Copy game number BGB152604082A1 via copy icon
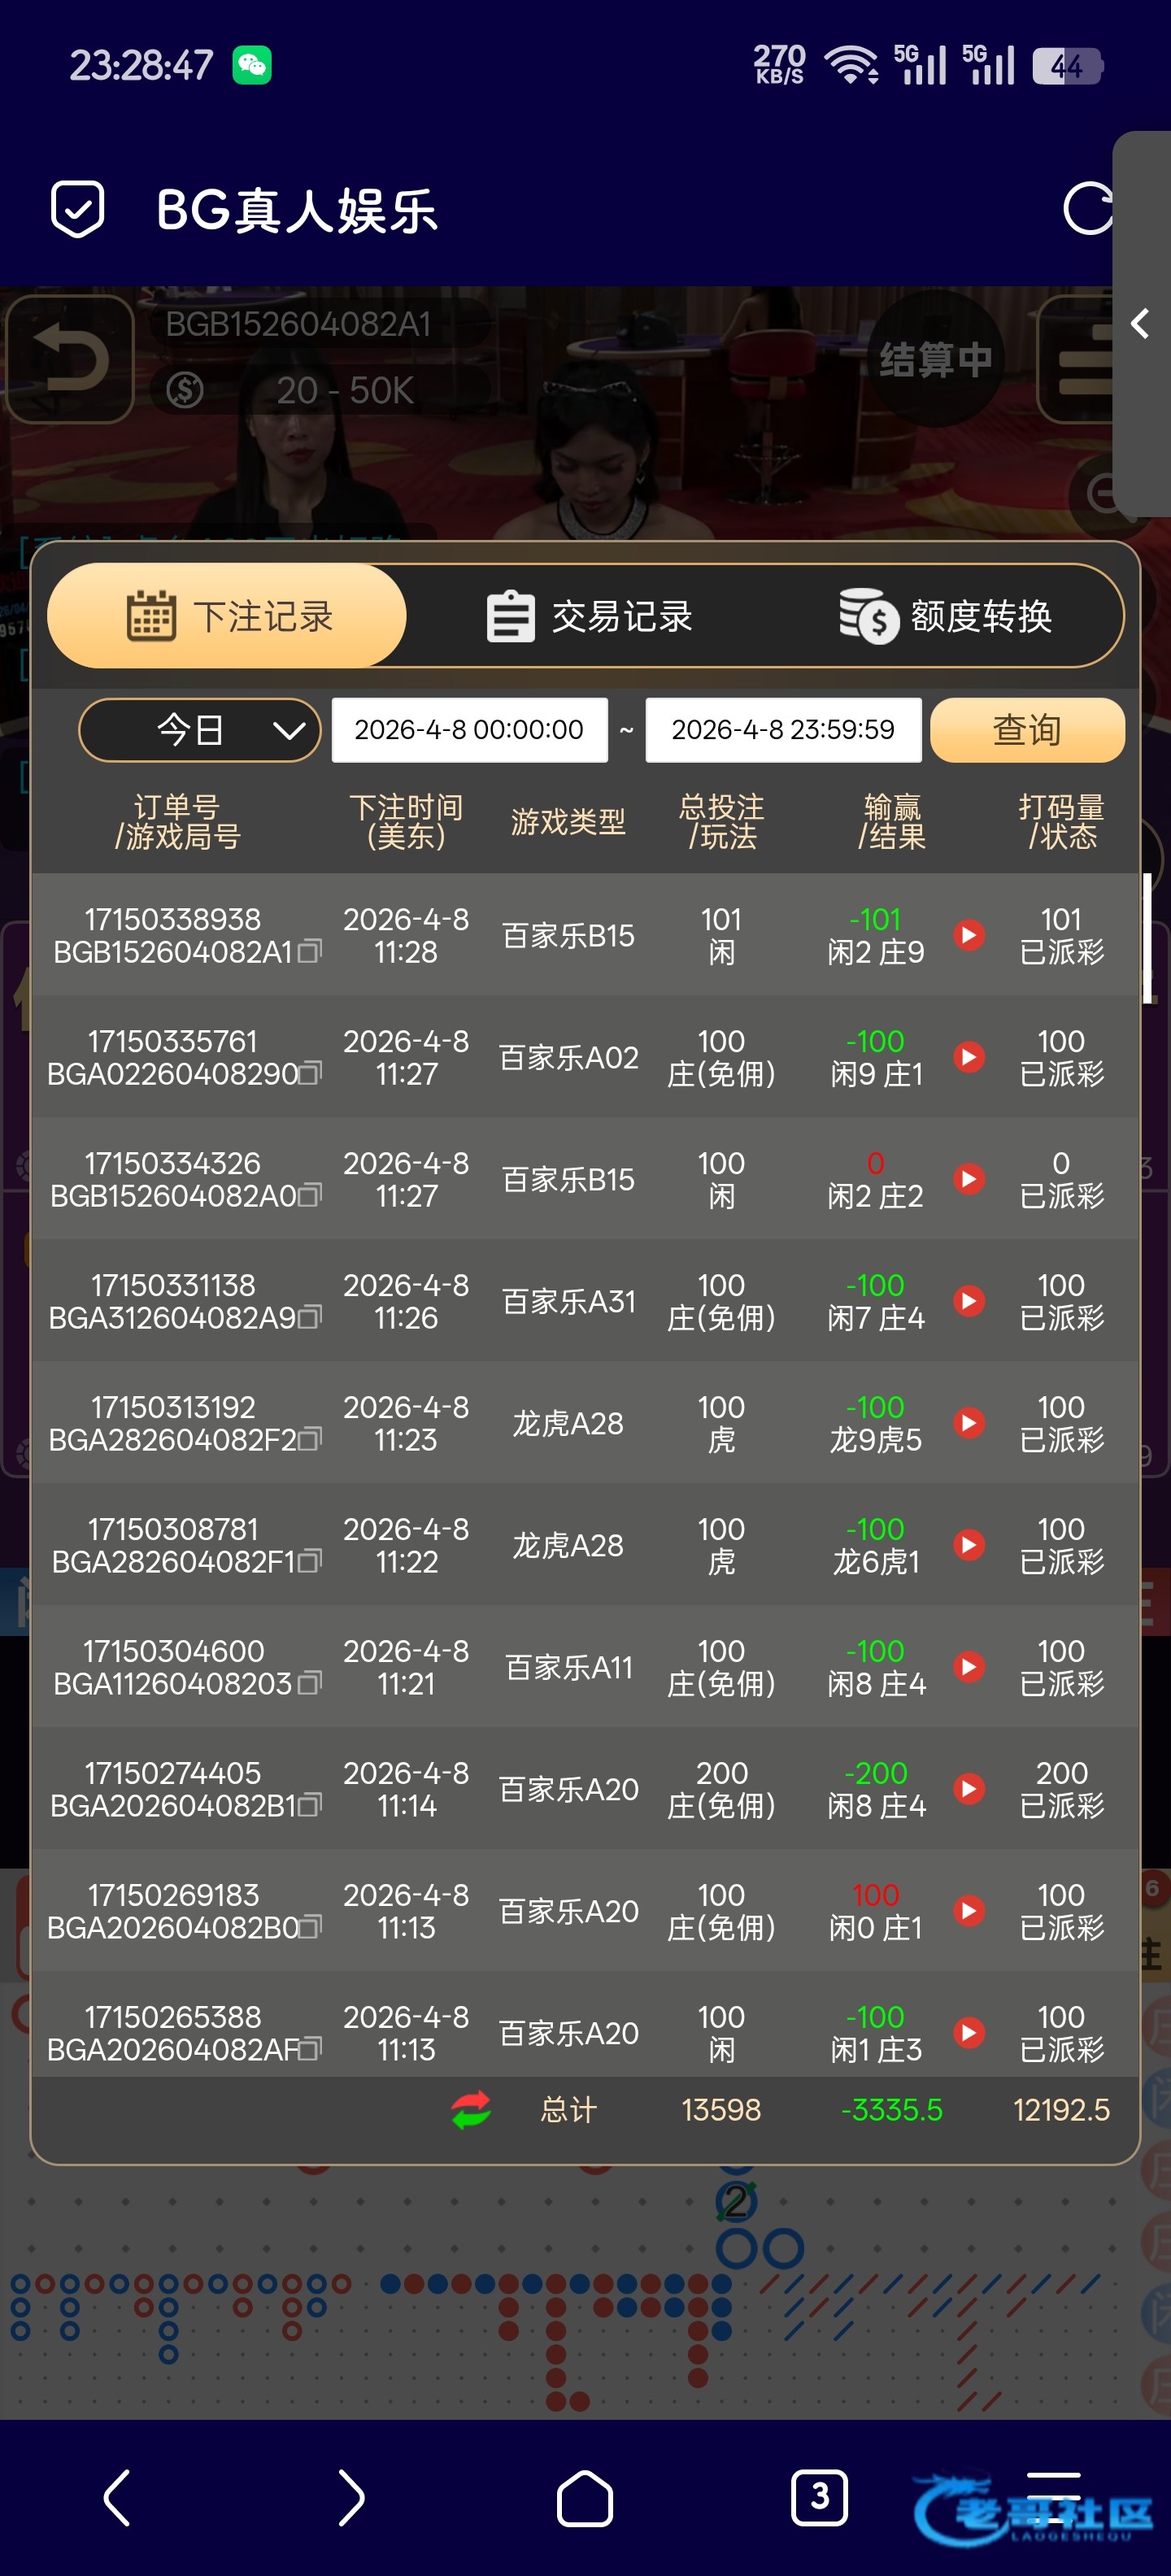 (x=310, y=952)
